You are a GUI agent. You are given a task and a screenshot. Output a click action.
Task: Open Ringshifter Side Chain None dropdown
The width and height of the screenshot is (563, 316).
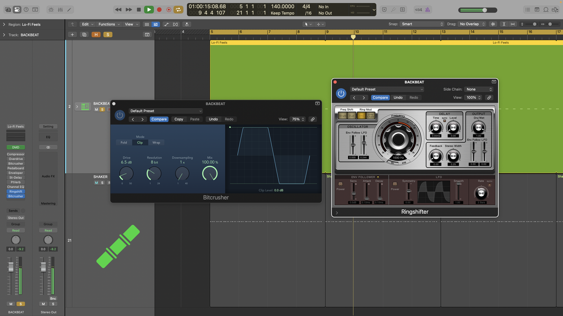[479, 89]
